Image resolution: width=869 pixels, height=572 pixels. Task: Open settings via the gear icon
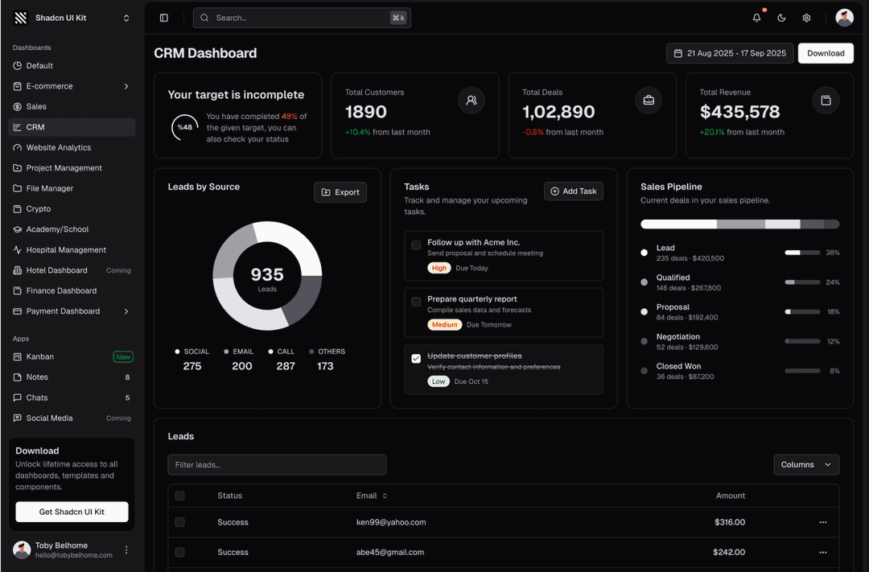coord(806,17)
